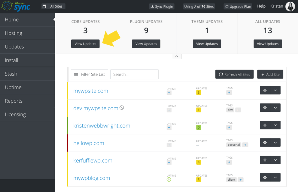Collapse the updates summary panel
Screen dimensions: 298x192
coord(177,56)
